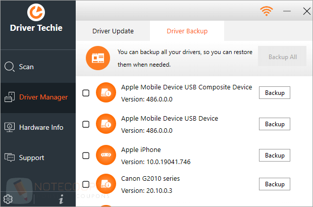The height and width of the screenshot is (207, 313).
Task: Click the orange Wi-Fi status icon
Action: pos(267,11)
